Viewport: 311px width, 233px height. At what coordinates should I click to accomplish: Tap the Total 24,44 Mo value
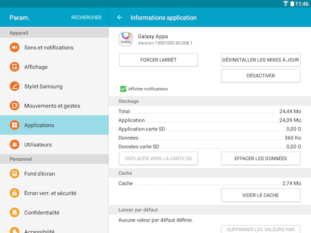(x=290, y=112)
